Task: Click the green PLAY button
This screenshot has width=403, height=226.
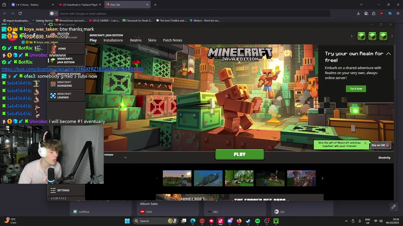Action: point(240,154)
